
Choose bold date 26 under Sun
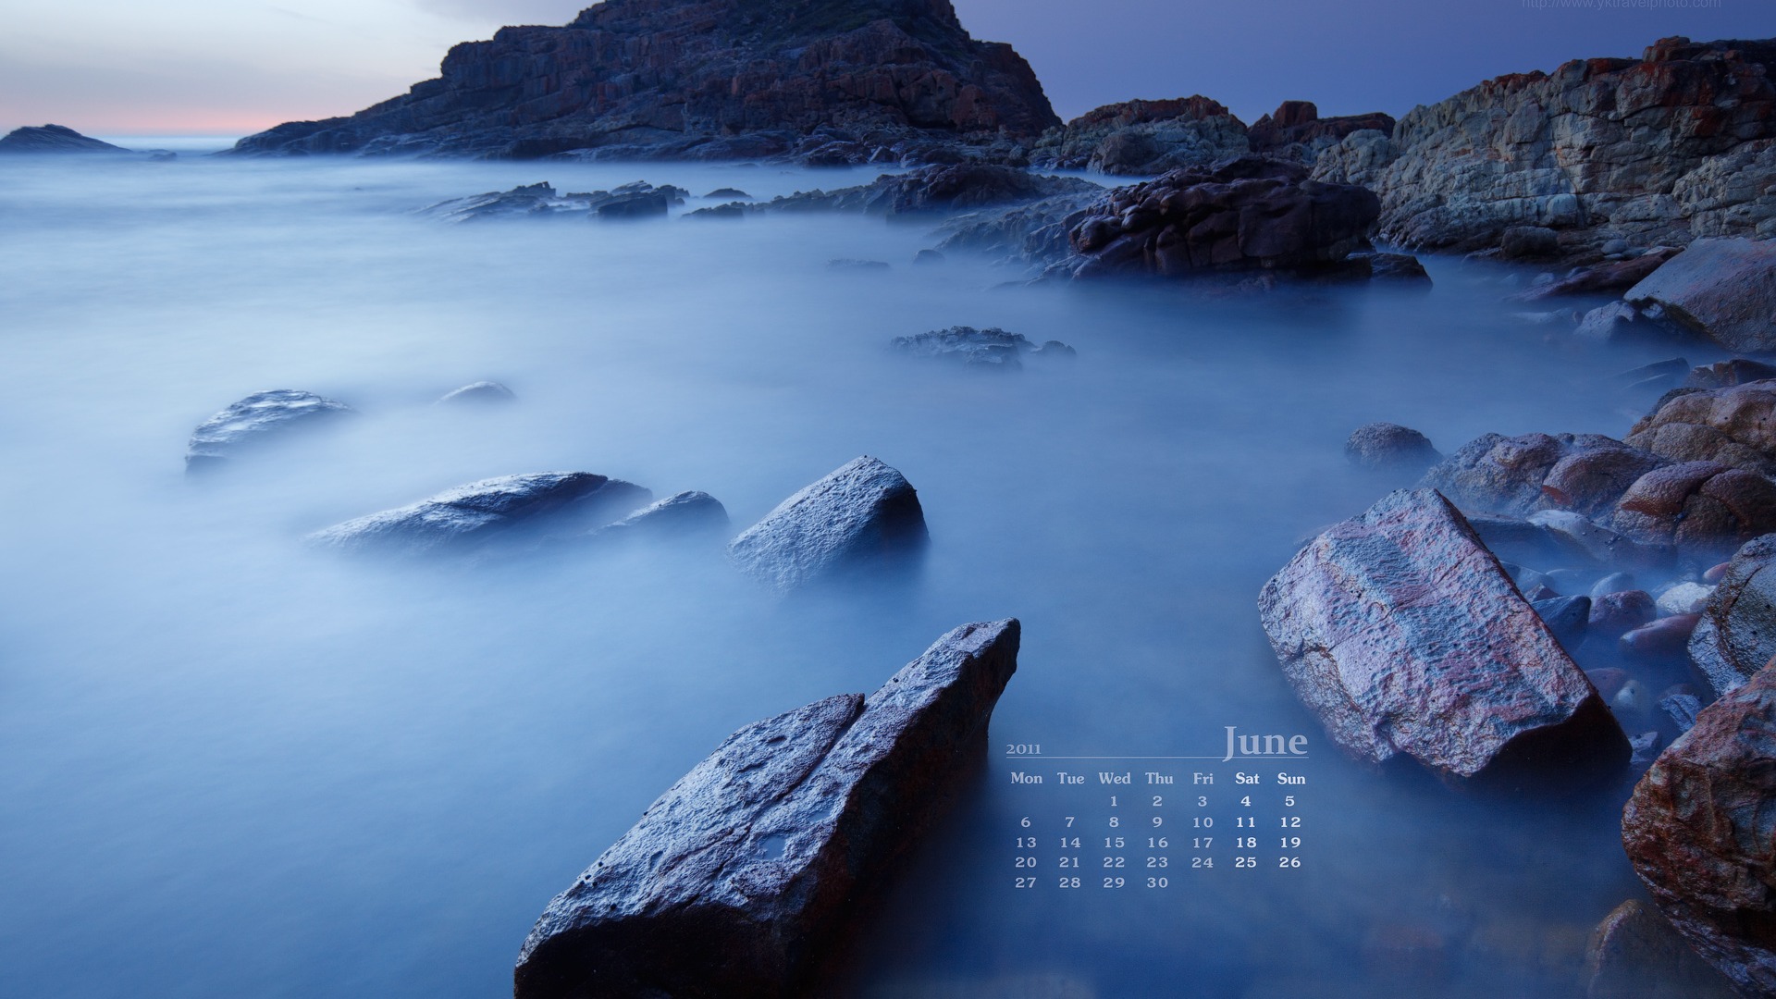pyautogui.click(x=1290, y=862)
